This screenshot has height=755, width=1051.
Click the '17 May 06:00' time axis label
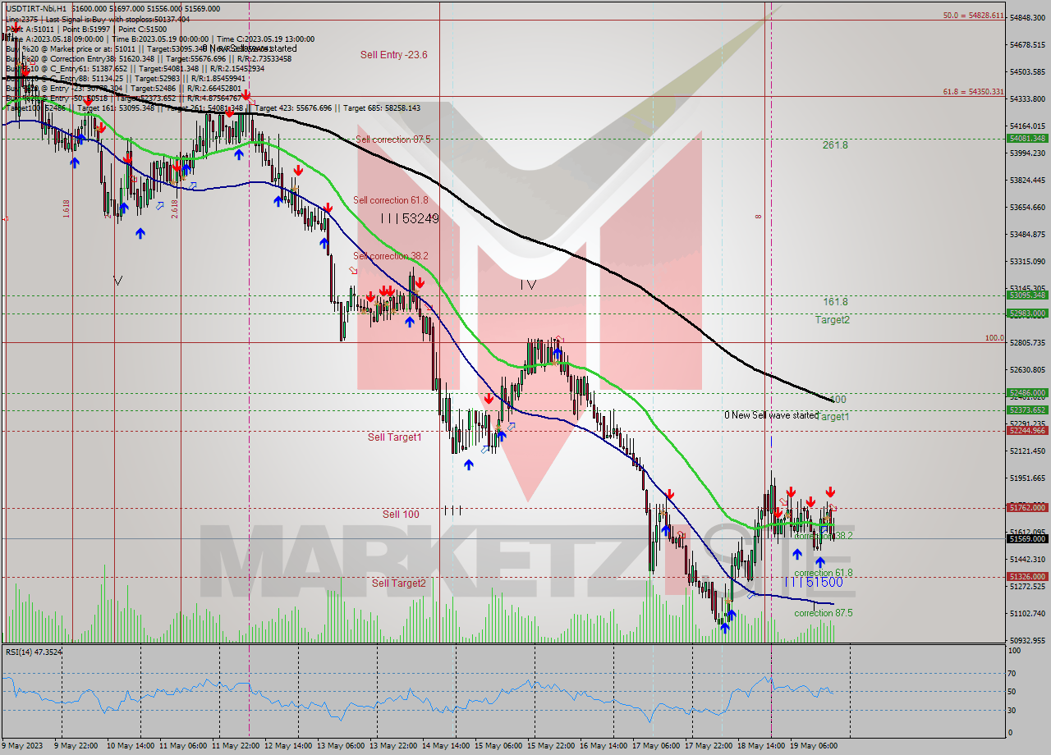[656, 745]
